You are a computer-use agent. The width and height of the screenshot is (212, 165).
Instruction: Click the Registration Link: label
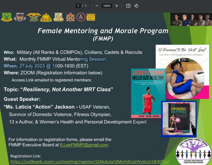[26, 156]
